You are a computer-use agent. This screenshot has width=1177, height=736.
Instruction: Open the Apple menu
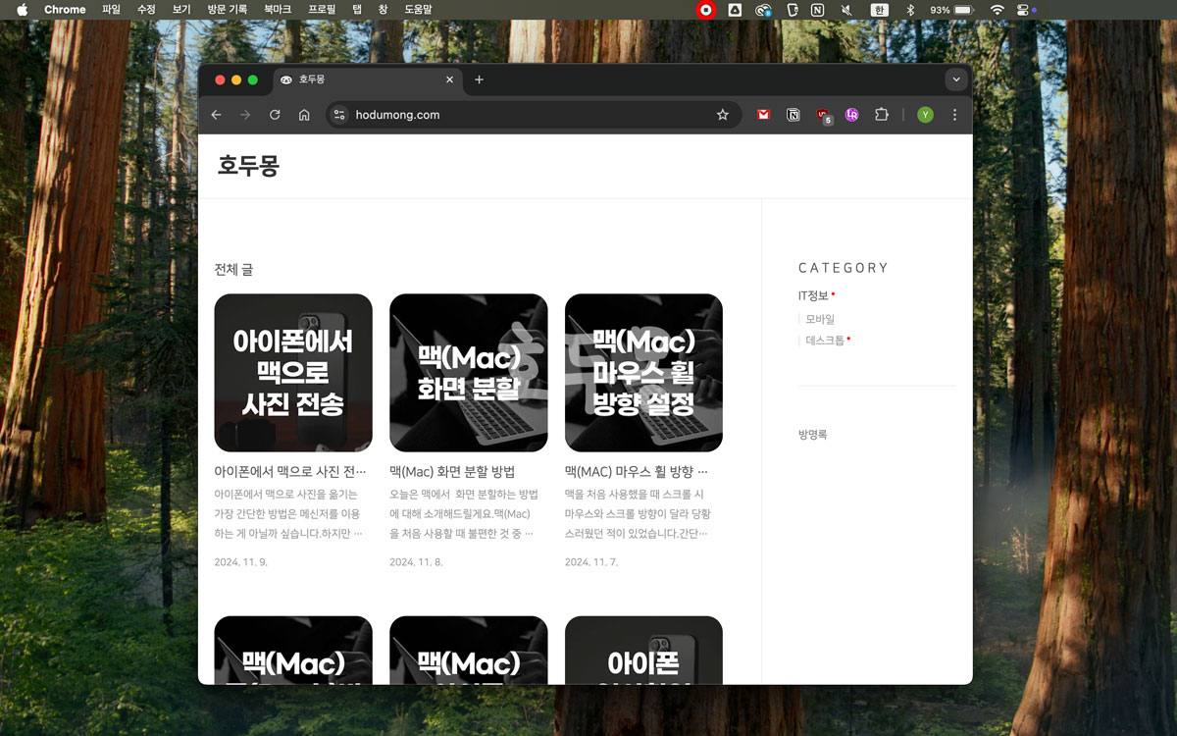(22, 10)
